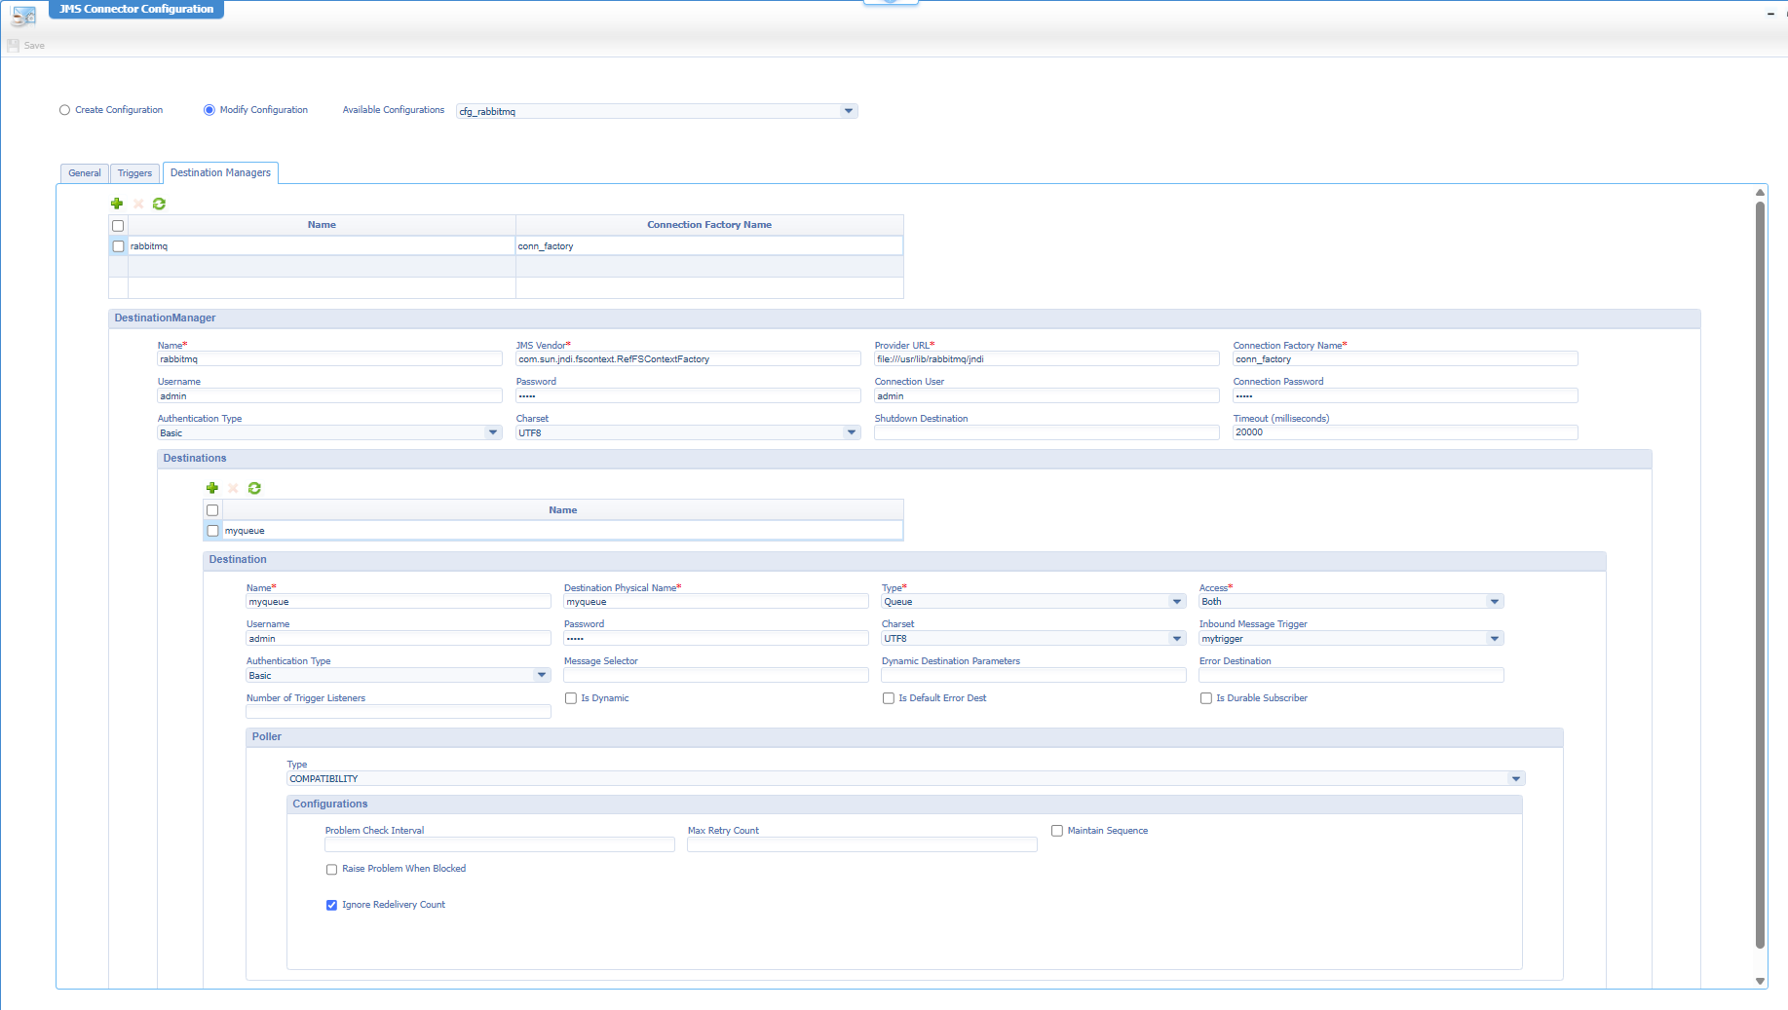
Task: Open the Available Configurations dropdown
Action: (x=847, y=111)
